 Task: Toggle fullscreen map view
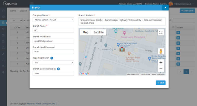[161, 32]
